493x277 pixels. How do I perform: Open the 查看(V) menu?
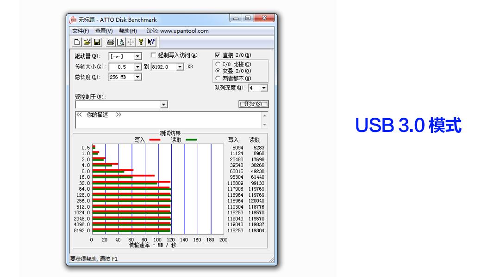pyautogui.click(x=104, y=31)
